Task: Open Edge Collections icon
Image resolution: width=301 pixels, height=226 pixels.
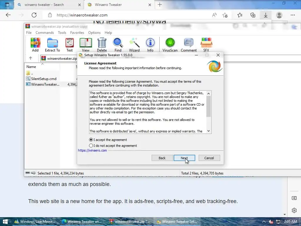Action: click(x=253, y=15)
